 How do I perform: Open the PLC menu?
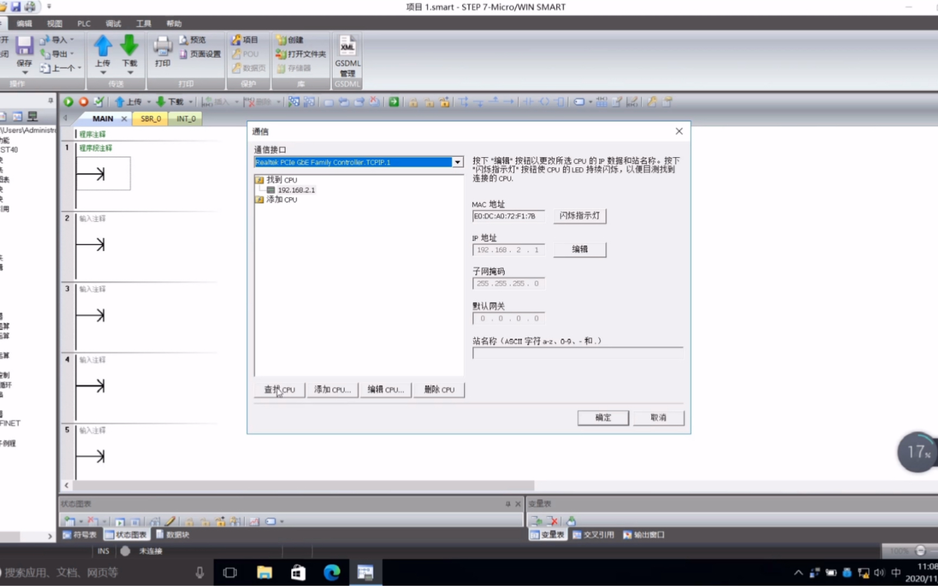84,24
